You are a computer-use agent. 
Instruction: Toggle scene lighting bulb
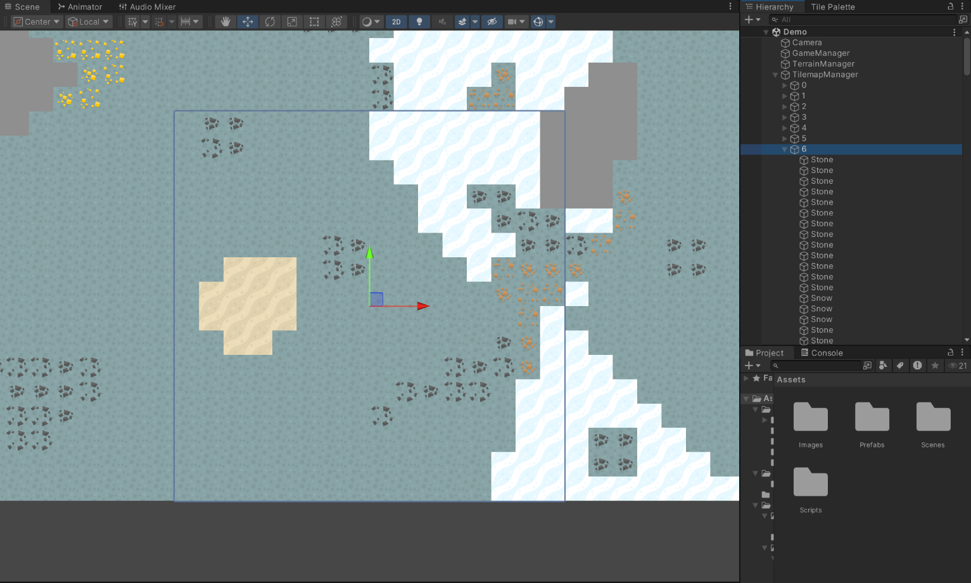[419, 22]
